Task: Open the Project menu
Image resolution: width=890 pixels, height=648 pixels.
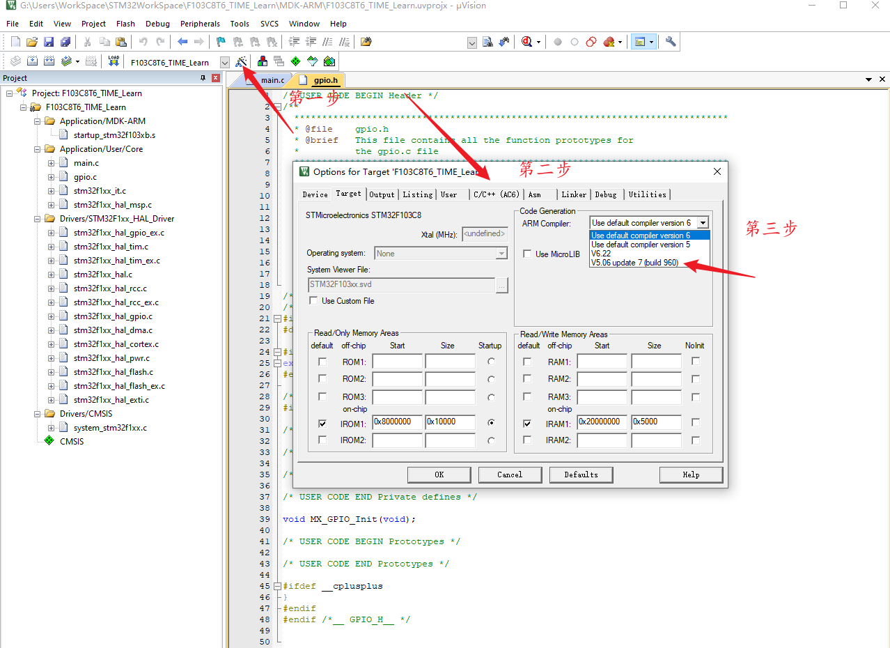Action: 94,24
